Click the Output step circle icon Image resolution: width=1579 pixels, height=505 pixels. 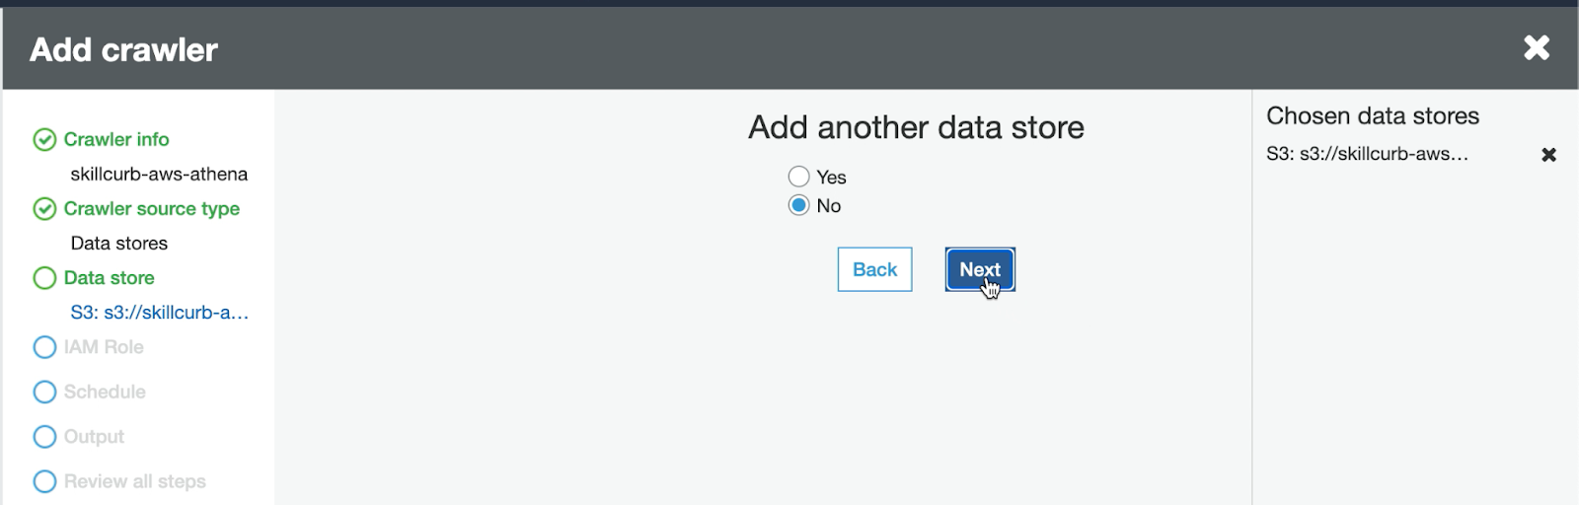(x=44, y=436)
